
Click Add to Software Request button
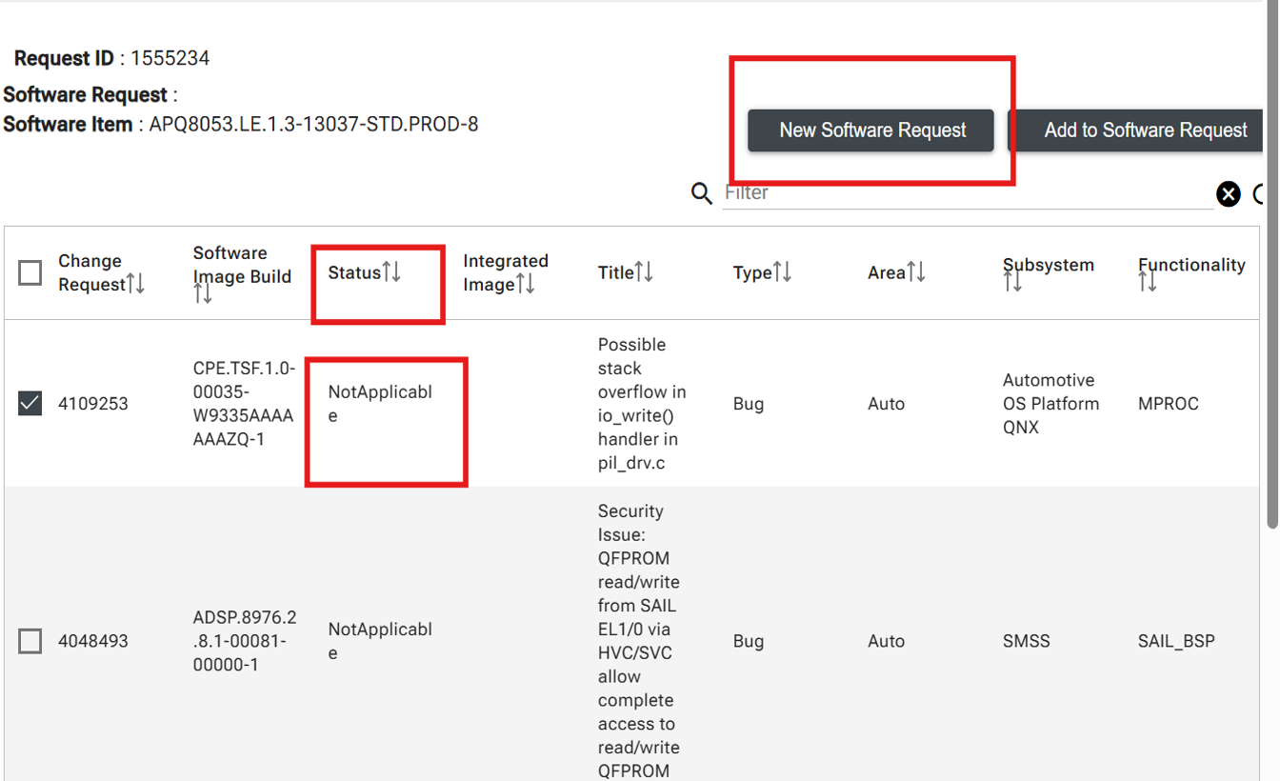click(1143, 130)
